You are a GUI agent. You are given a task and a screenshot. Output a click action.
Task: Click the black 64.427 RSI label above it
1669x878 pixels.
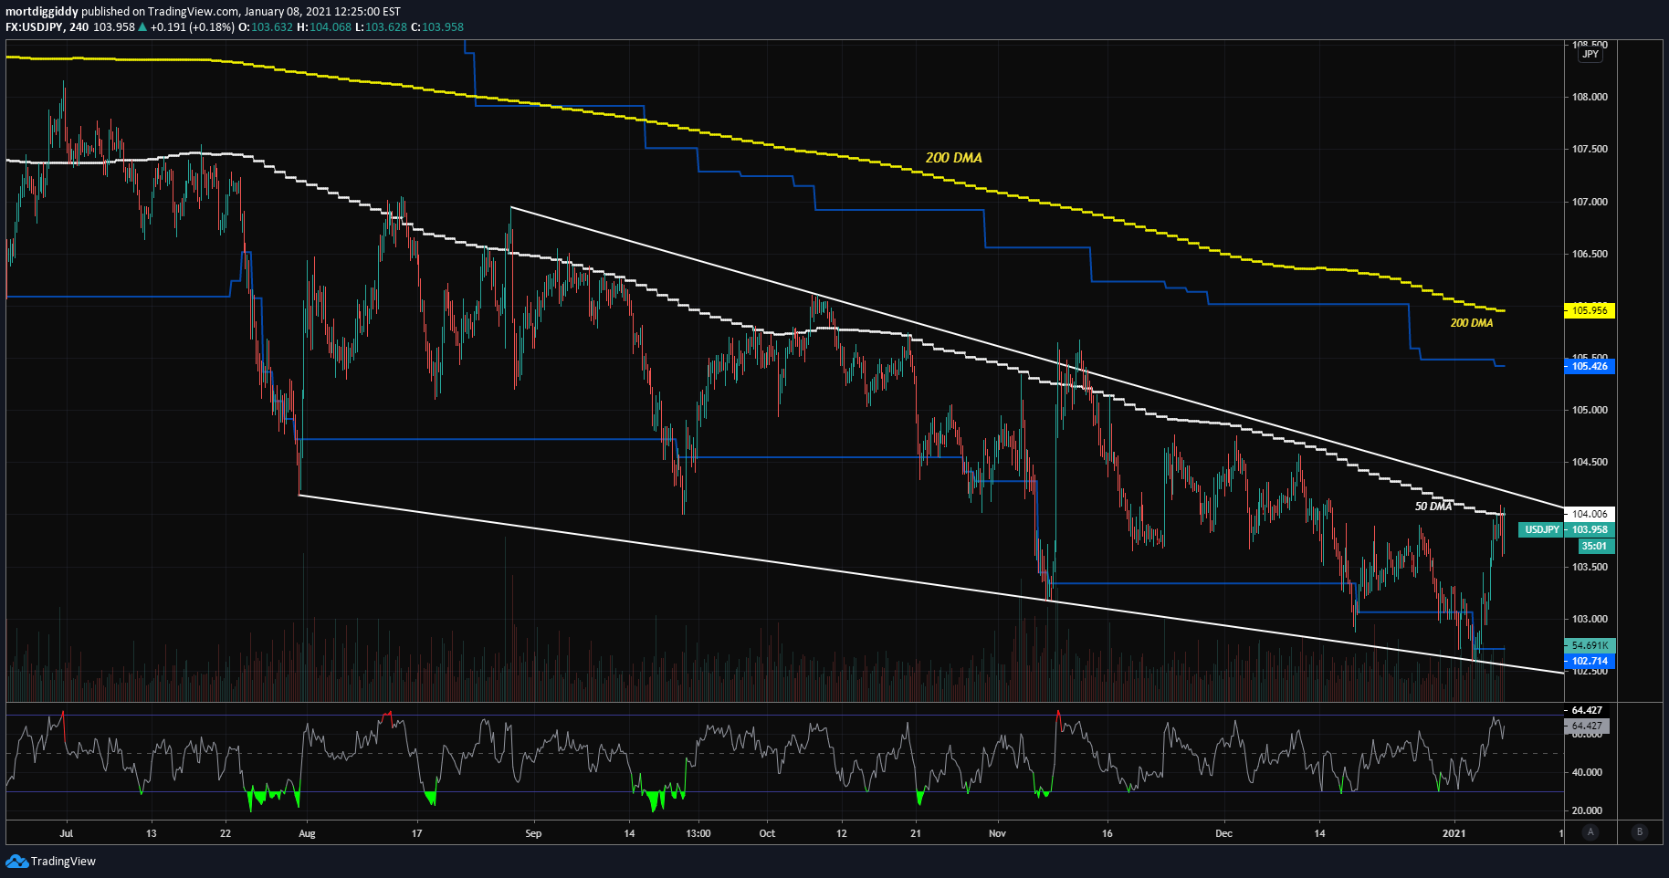[1587, 710]
